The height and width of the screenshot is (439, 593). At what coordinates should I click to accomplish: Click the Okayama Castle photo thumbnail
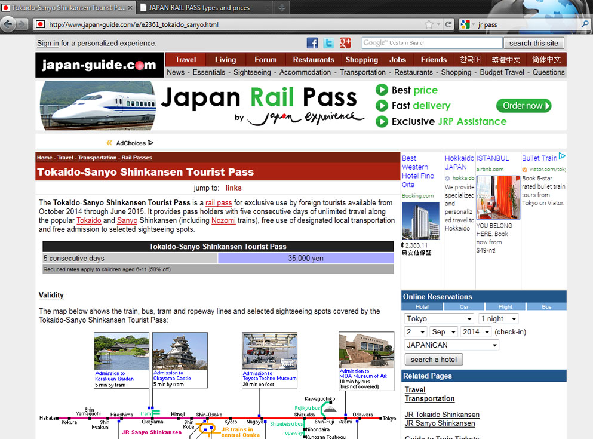180,351
